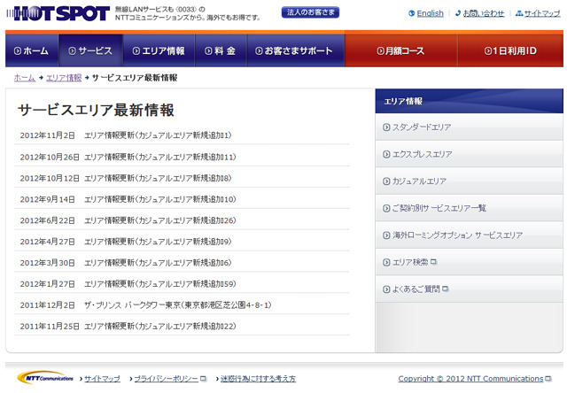Open sidebar link スタンダードエリア
This screenshot has width=567, height=393.
[422, 127]
